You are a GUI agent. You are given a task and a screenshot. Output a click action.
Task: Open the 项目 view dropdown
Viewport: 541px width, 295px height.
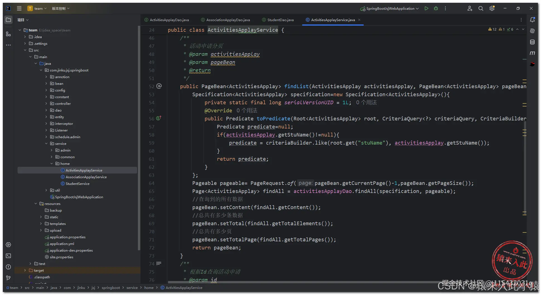23,20
